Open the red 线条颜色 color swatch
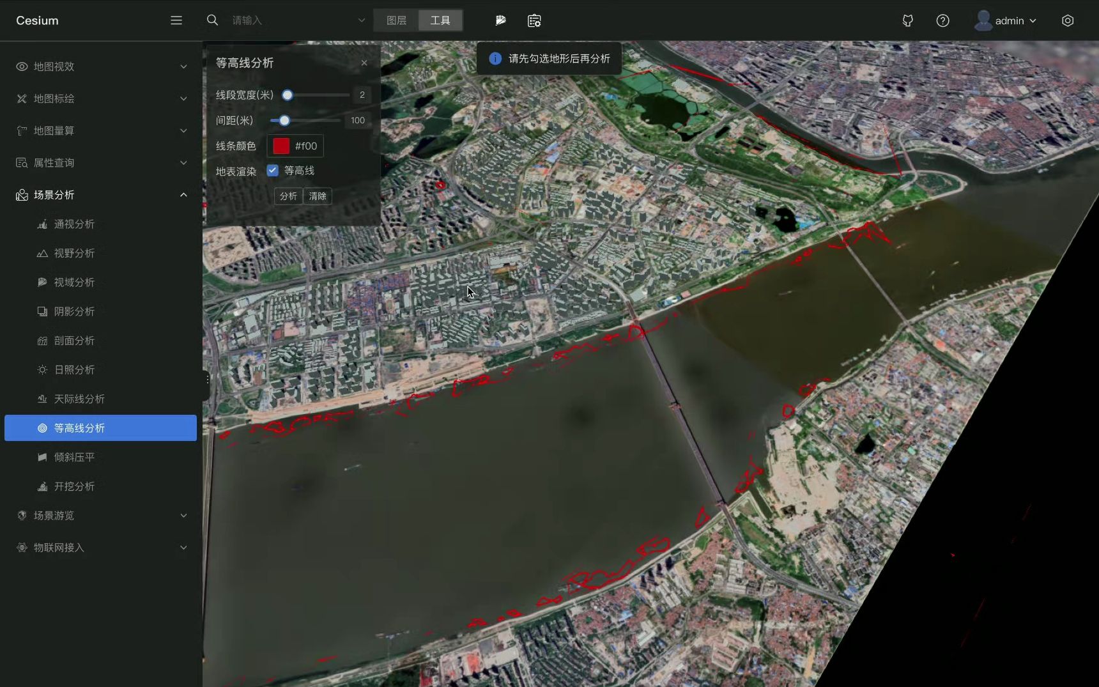The height and width of the screenshot is (687, 1099). click(x=281, y=146)
